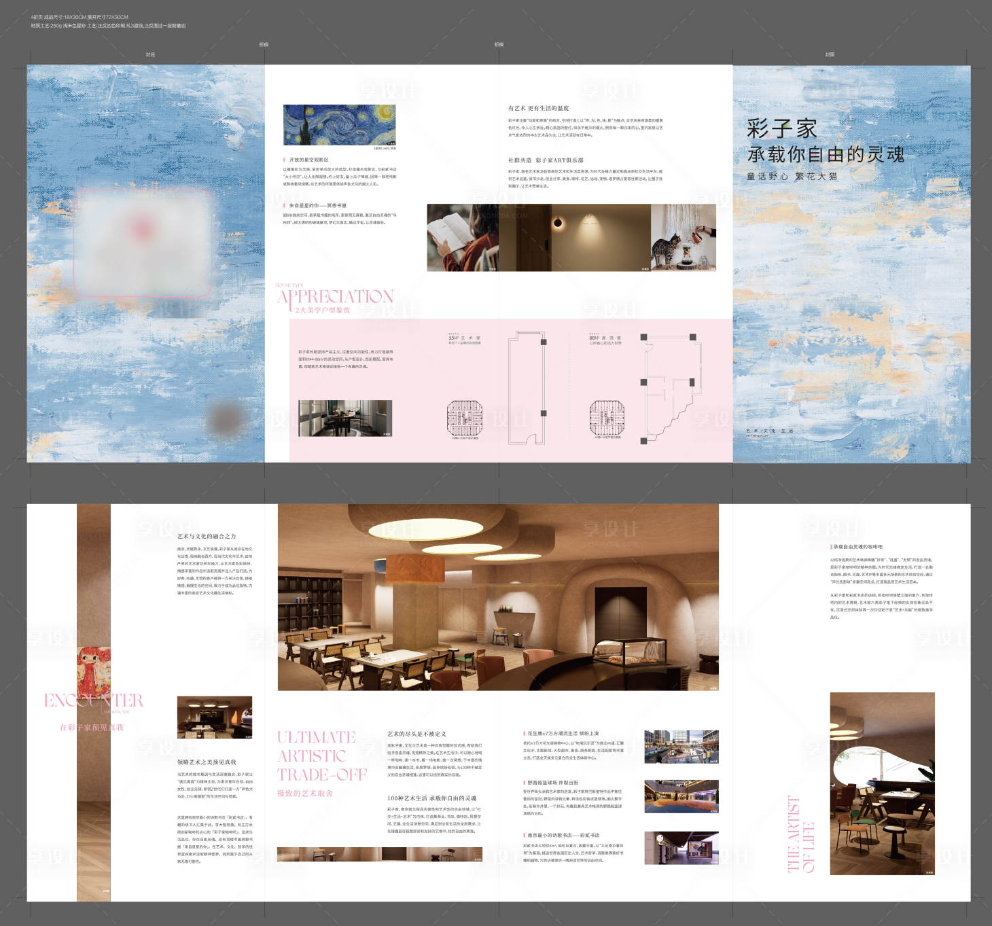Click the subtitle '2大美学户型鉴赏'
Screen dimensions: 992x926
click(x=323, y=310)
